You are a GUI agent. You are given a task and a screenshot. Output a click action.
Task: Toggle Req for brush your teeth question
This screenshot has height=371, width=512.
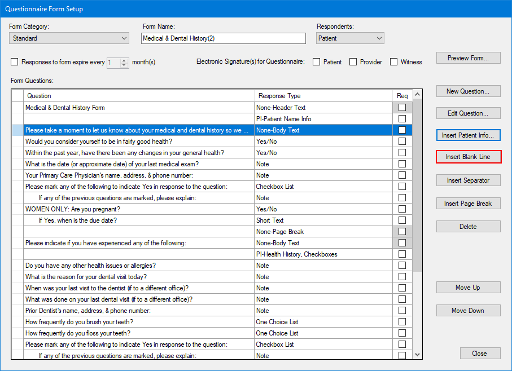pos(402,322)
